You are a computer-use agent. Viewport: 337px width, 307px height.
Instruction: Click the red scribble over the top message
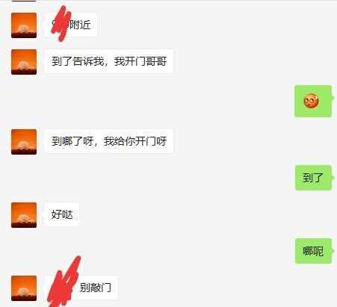61,24
